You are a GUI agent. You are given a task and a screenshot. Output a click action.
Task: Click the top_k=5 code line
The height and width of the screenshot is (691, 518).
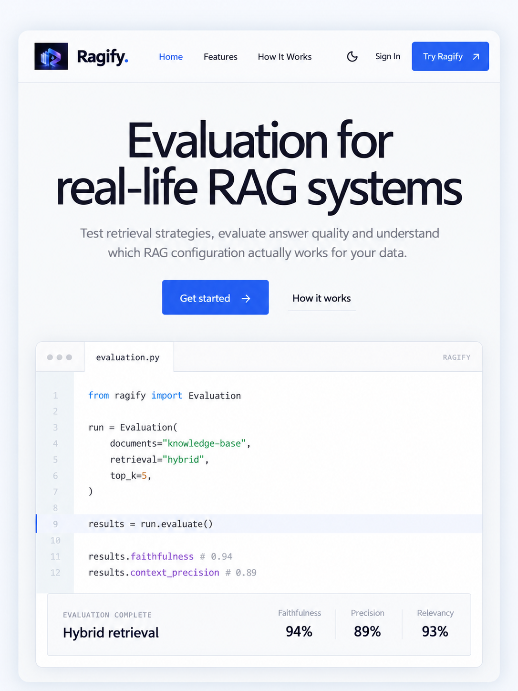tap(131, 476)
